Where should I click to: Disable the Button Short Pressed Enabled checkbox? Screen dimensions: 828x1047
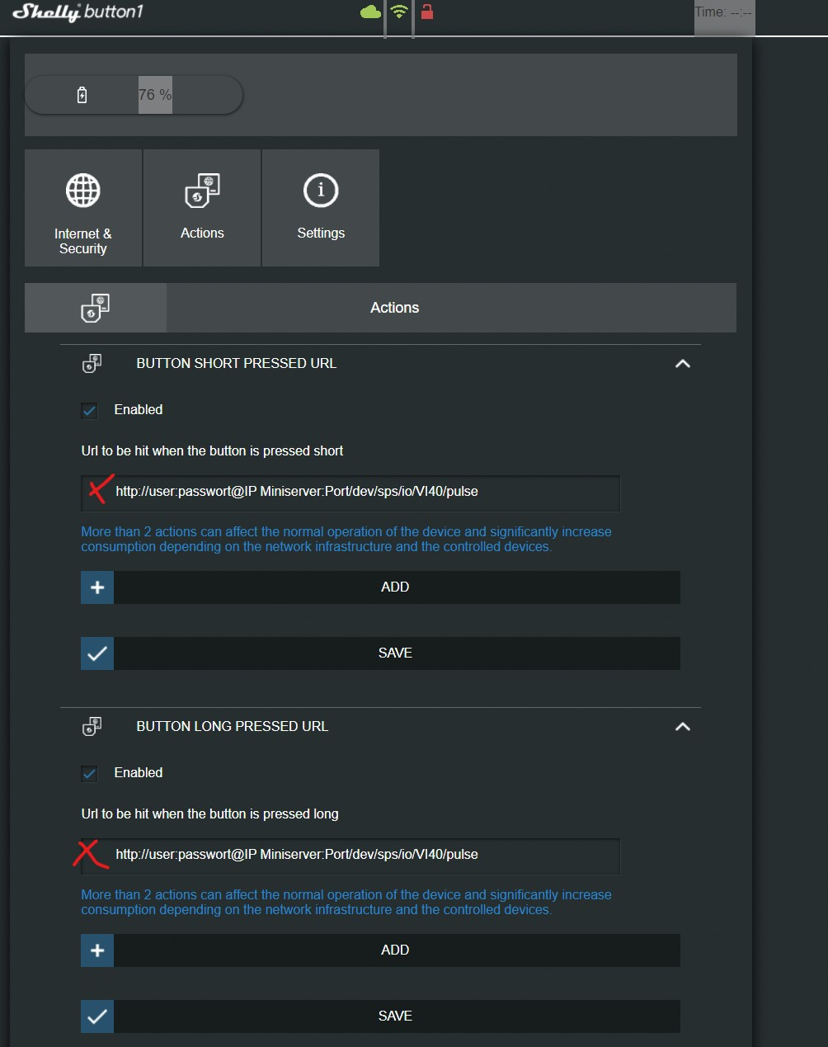point(90,410)
